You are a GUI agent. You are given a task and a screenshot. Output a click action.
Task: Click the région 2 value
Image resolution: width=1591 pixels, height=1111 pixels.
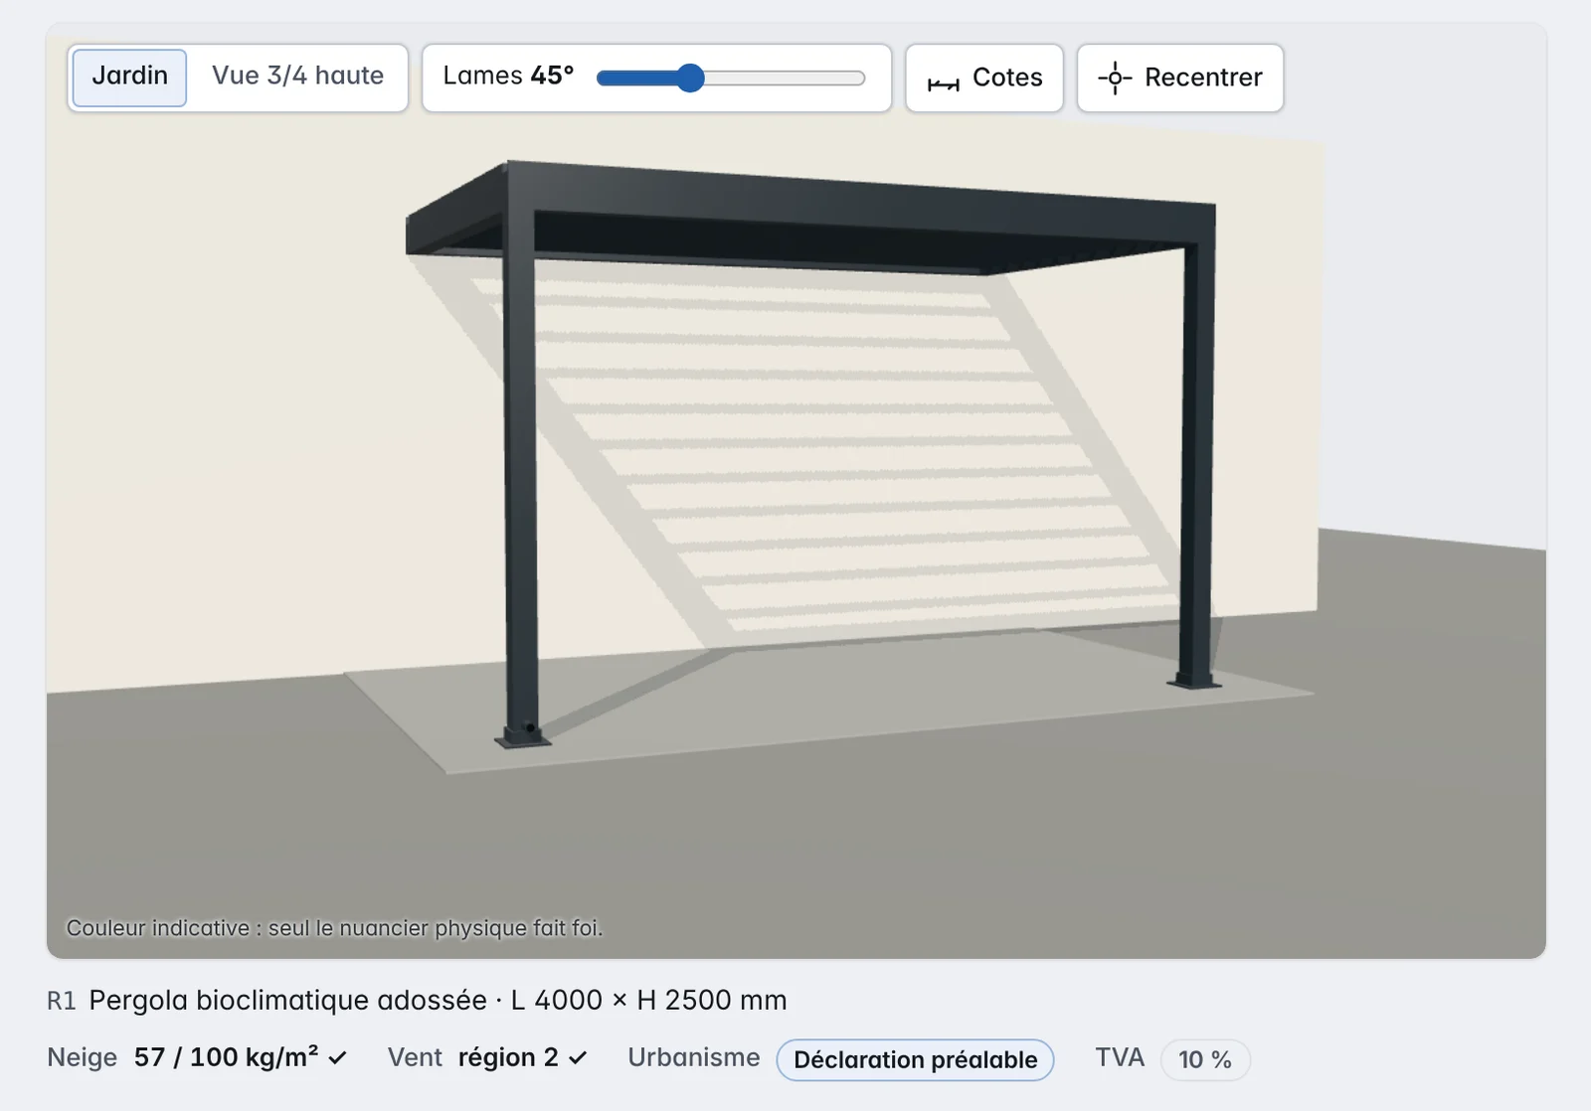(x=508, y=1057)
